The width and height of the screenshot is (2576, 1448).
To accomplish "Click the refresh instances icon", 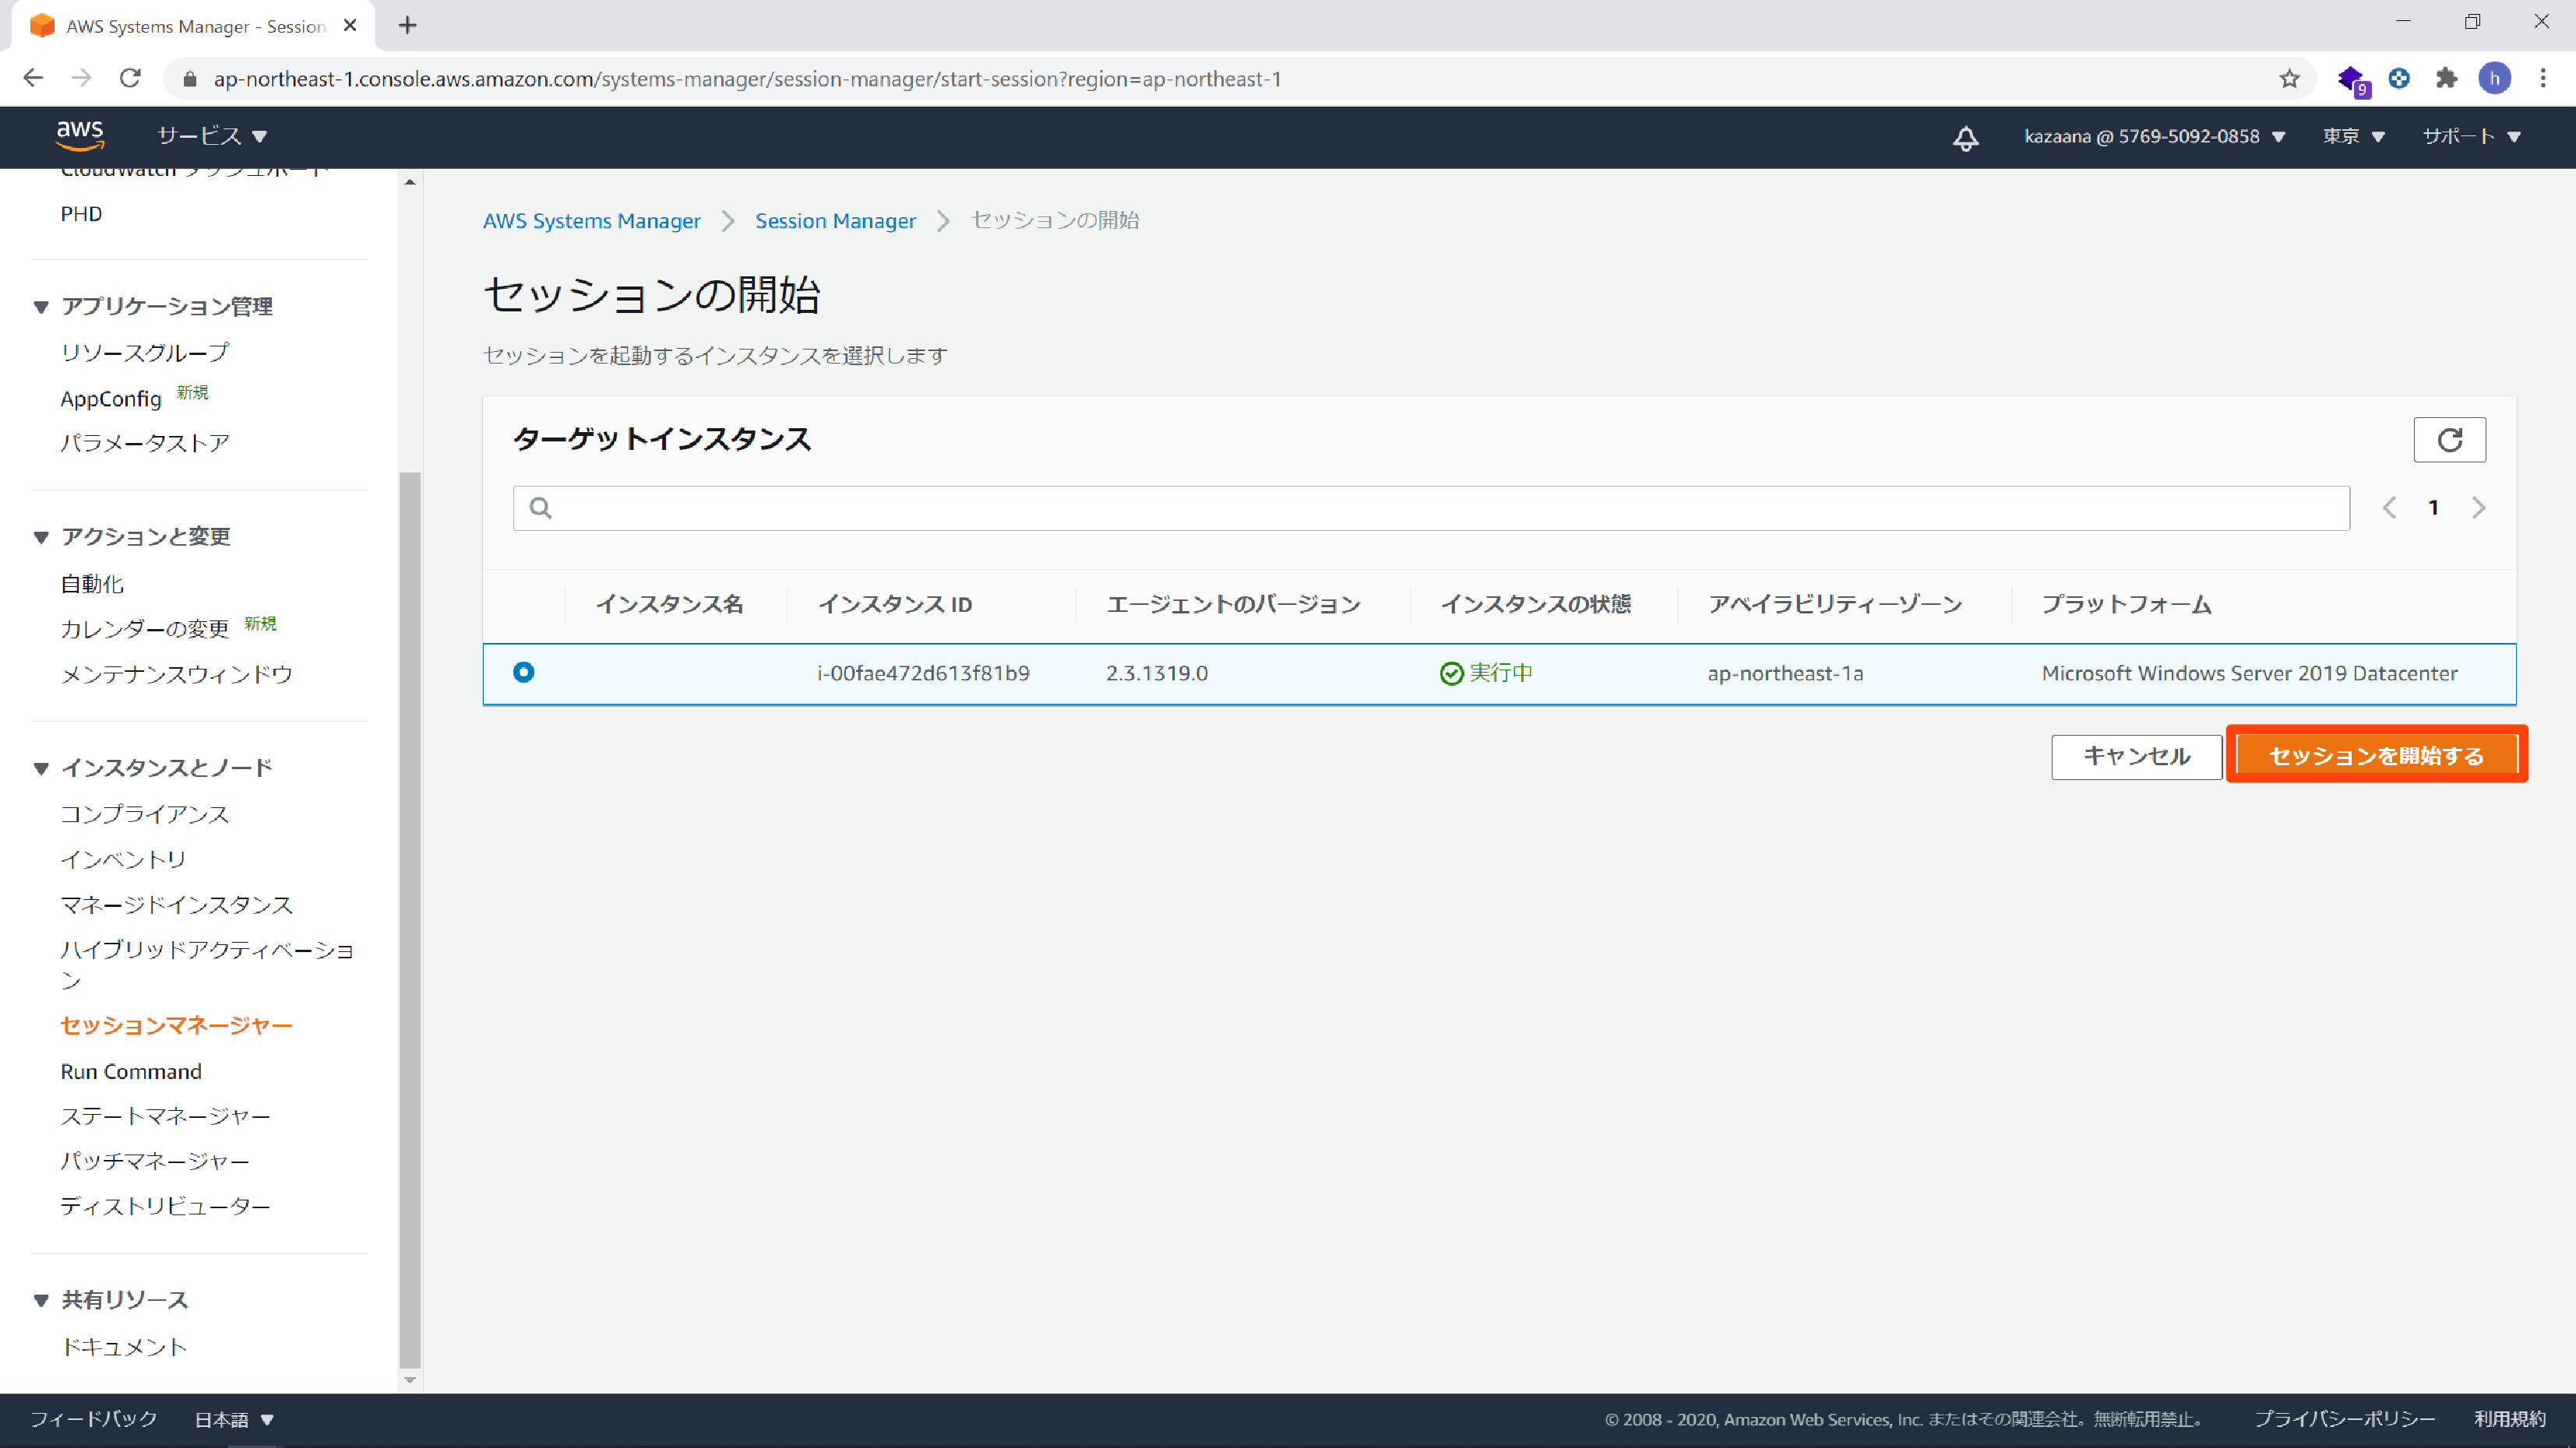I will (x=2448, y=438).
